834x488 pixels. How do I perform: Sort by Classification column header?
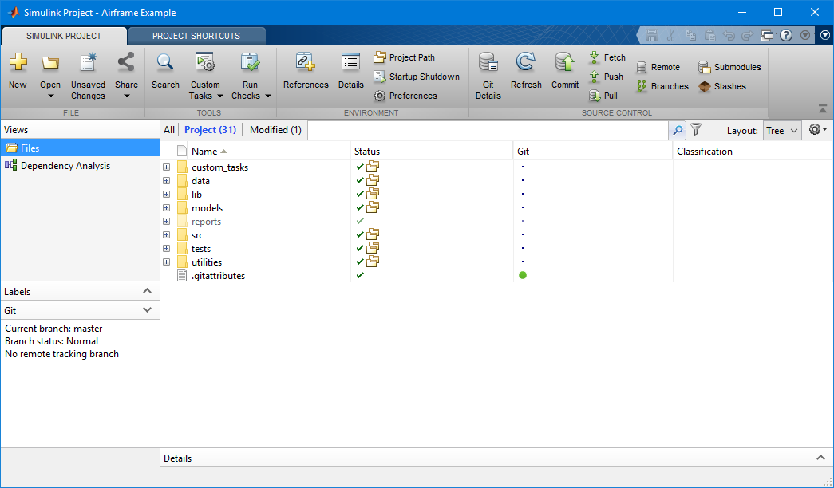coord(752,152)
